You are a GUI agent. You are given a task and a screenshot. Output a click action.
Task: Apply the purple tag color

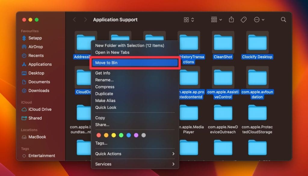point(136,135)
